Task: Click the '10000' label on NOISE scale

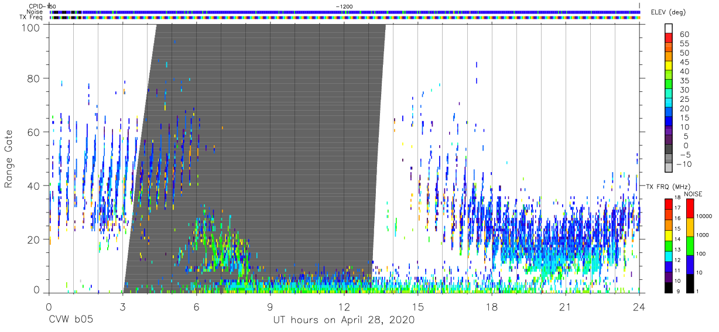Action: pos(706,216)
